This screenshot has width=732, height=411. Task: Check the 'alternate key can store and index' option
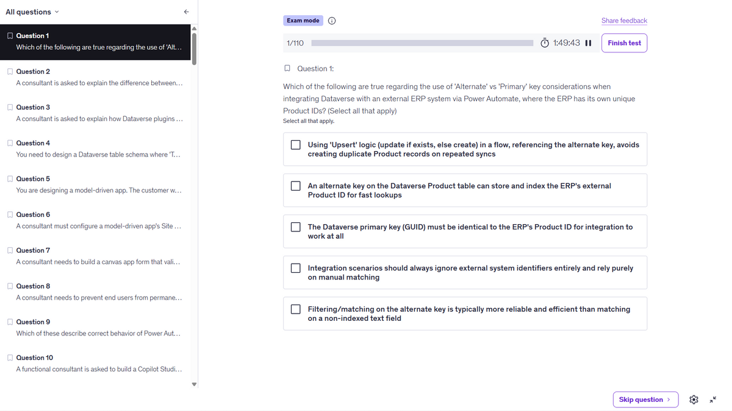[x=296, y=186]
